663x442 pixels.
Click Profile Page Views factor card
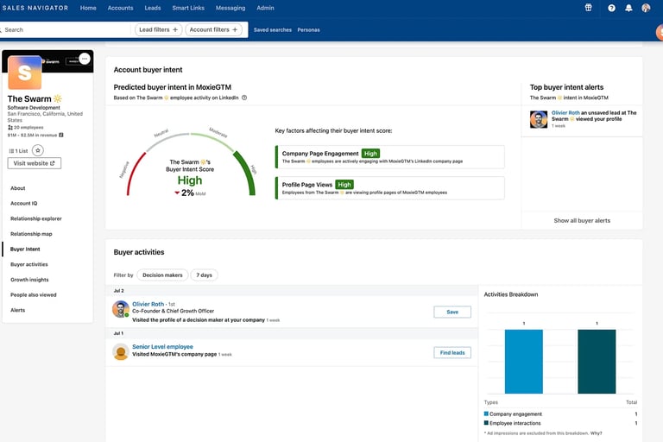(389, 188)
